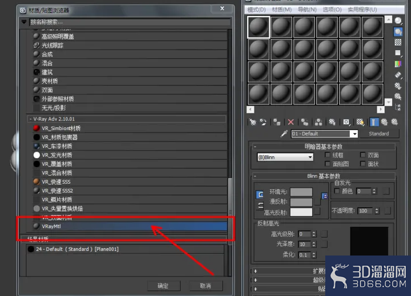
Task: Expand the 超级 rollout plus sign
Action: tap(256, 280)
